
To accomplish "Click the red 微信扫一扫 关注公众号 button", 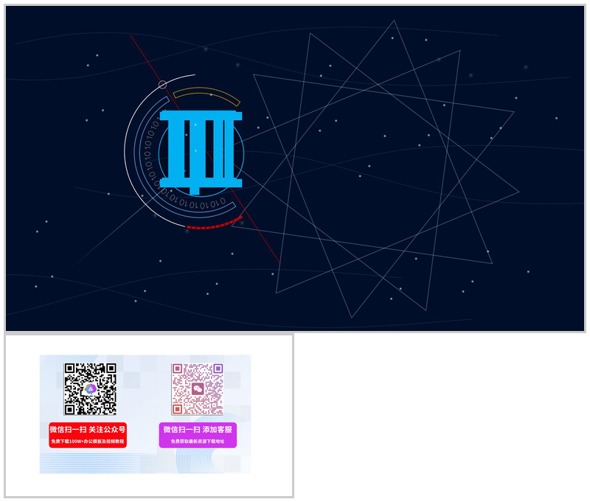I will pyautogui.click(x=87, y=436).
